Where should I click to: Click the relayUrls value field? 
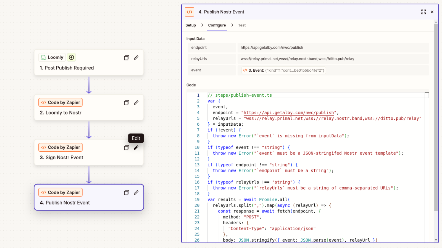(333, 59)
